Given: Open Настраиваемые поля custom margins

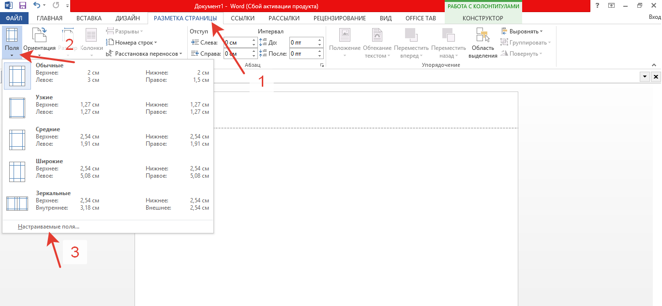Looking at the screenshot, I should [x=48, y=227].
